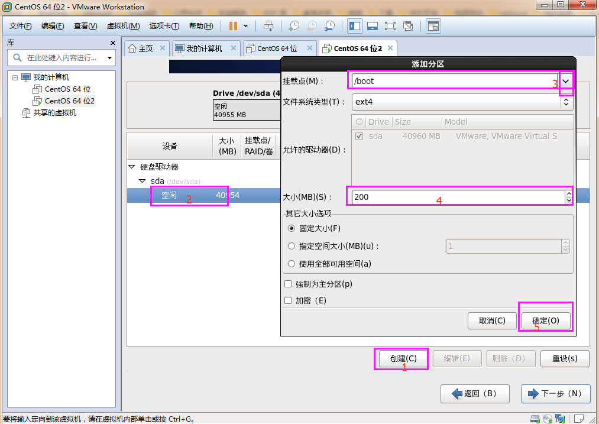Click the 创建(C) button
The image size is (599, 424).
click(x=403, y=359)
